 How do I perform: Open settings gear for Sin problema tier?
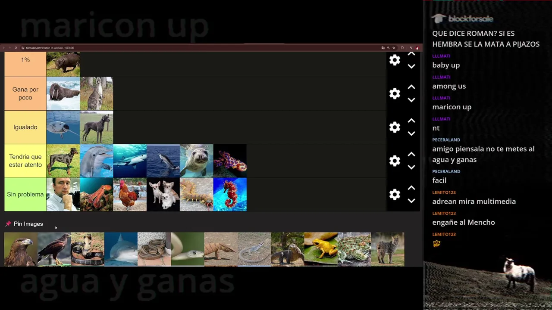tap(395, 194)
